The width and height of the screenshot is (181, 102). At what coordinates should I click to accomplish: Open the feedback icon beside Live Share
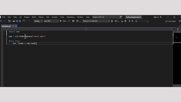pyautogui.click(x=180, y=21)
